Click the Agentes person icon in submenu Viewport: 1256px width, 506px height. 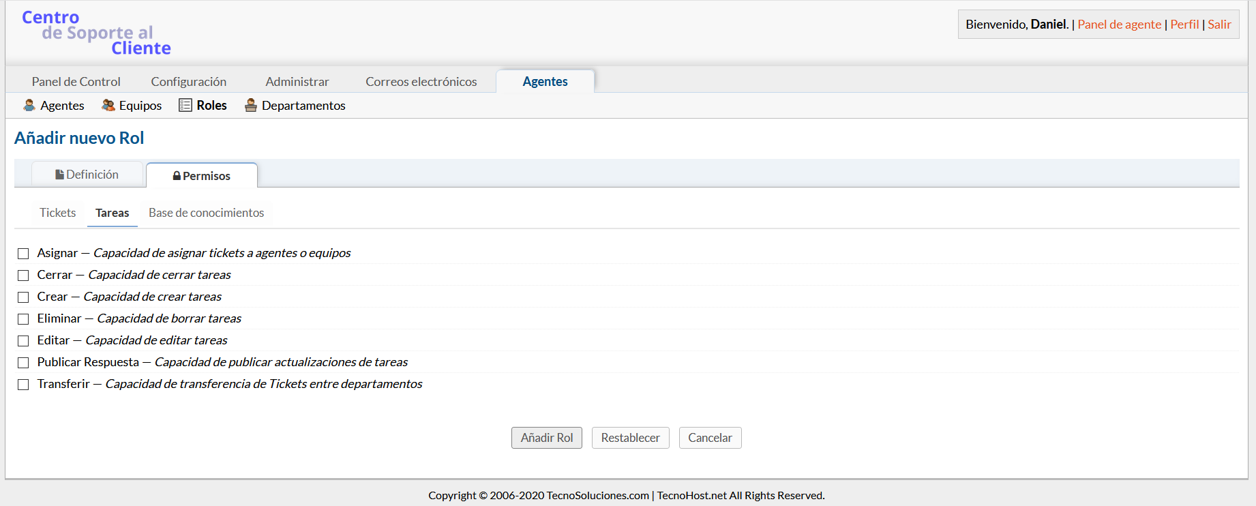(x=29, y=105)
